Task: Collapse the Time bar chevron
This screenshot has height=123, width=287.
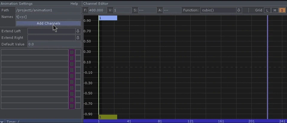Action: tap(2, 122)
